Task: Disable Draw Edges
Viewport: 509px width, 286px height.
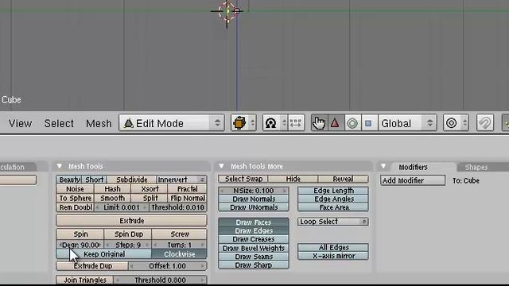Action: pyautogui.click(x=254, y=231)
